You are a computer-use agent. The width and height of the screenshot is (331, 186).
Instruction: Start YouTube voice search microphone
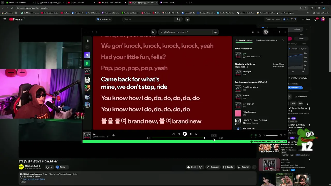(187, 19)
